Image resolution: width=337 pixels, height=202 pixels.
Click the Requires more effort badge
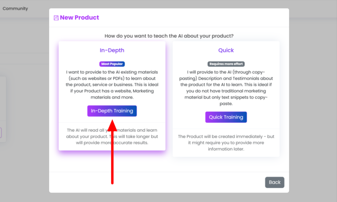226,64
